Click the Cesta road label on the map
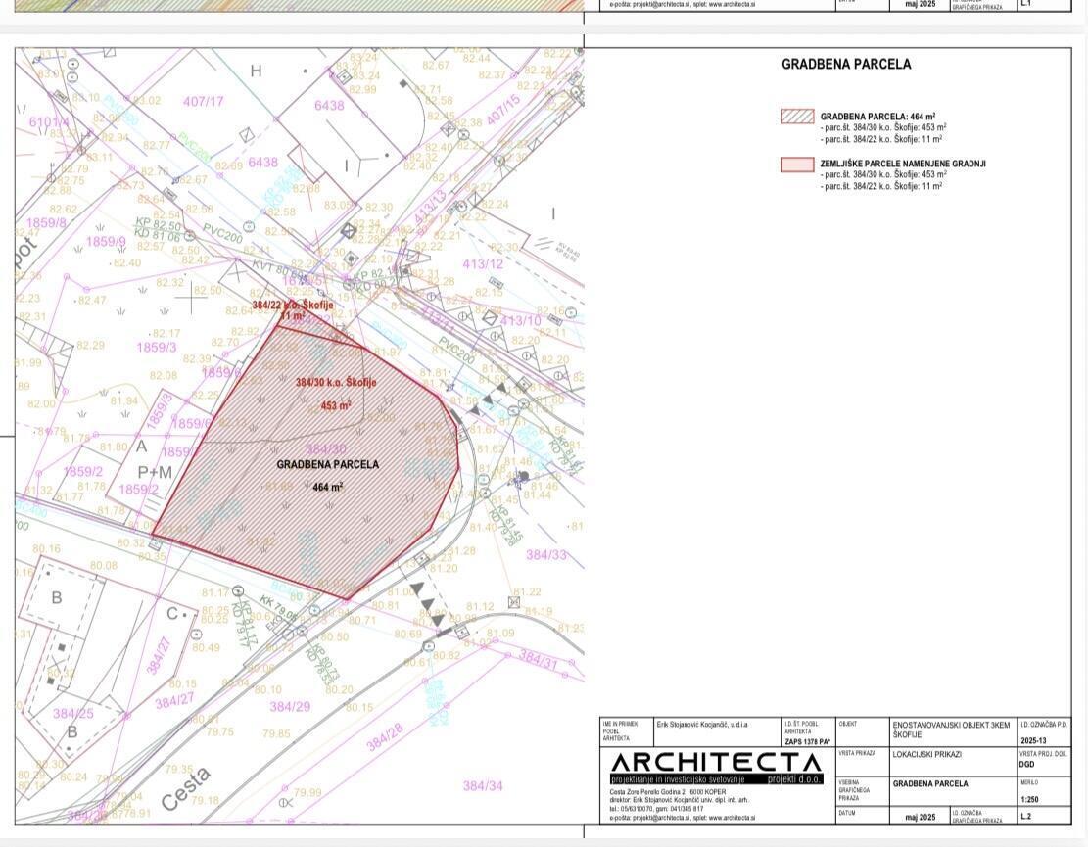The width and height of the screenshot is (1088, 847). (184, 789)
